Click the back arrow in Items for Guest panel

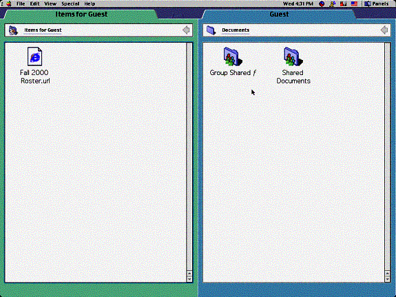point(186,30)
